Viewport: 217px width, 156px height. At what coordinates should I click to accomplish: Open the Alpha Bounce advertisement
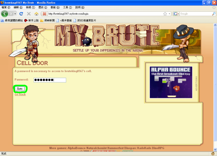171,82
